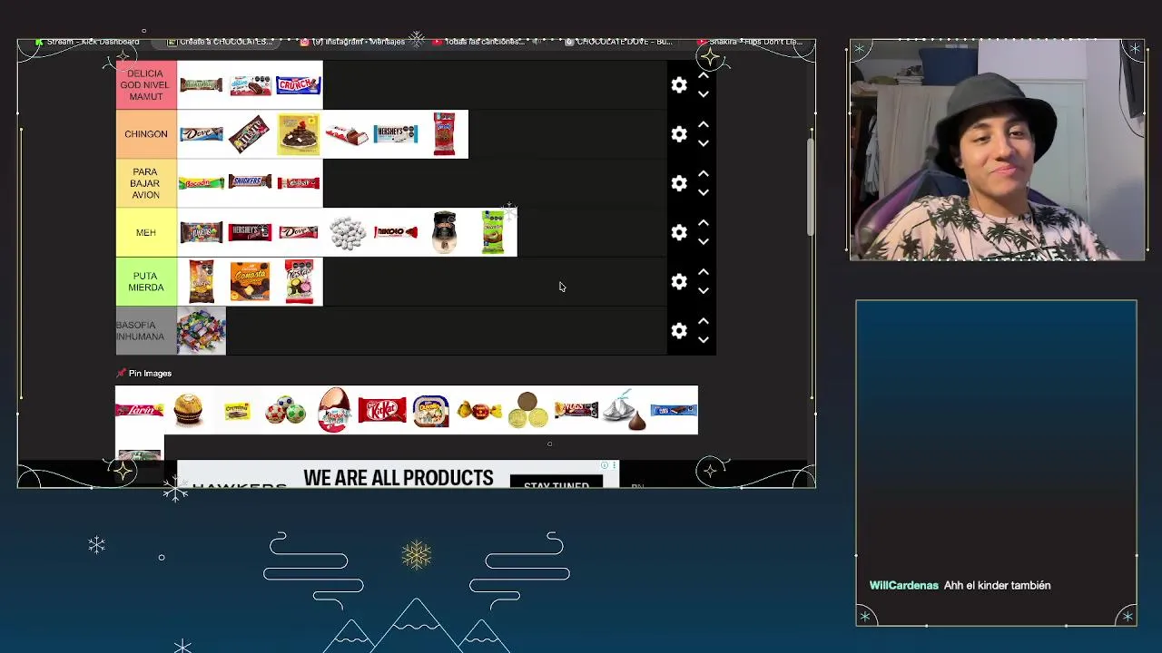
Task: Select the Crunch bar in top tier
Action: click(299, 85)
